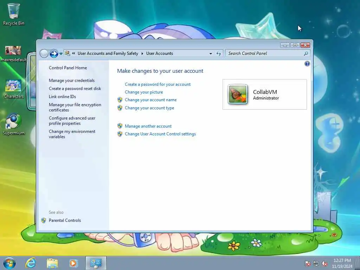Launch Windows Media Player from the taskbar
This screenshot has height=270, width=360.
[73, 263]
